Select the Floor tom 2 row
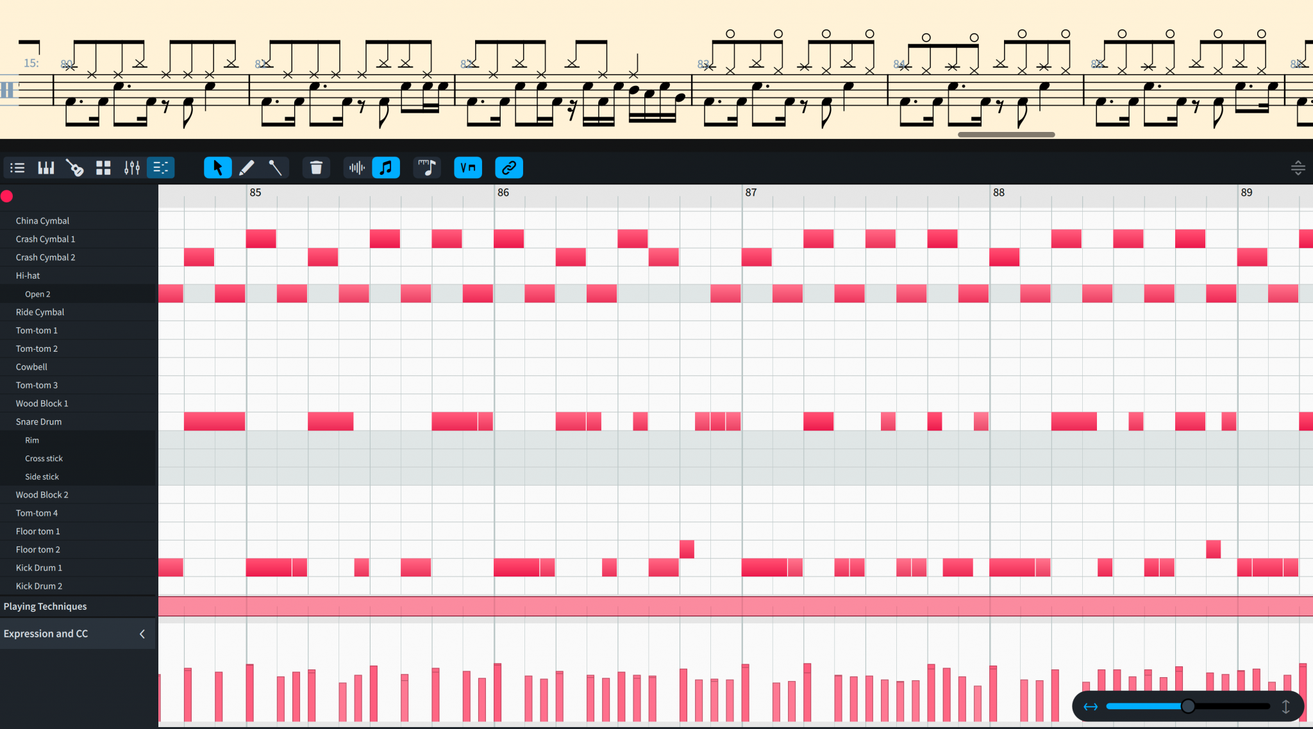Screen dimensions: 1313x729 79,550
